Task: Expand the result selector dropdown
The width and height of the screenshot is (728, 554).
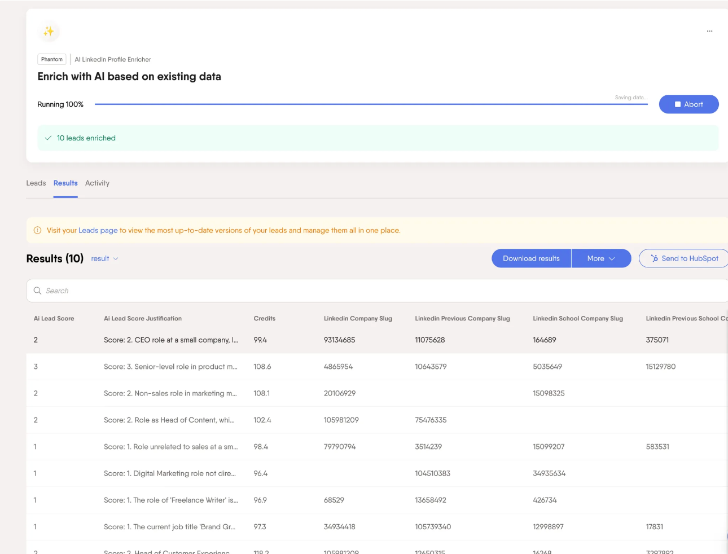Action: pos(104,258)
